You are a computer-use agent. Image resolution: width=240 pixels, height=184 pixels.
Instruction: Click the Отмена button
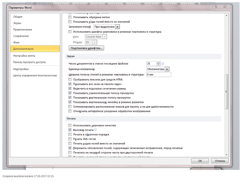click(x=220, y=161)
